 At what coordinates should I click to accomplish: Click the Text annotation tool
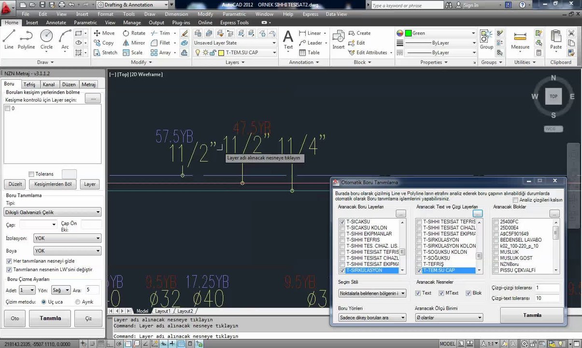click(288, 40)
